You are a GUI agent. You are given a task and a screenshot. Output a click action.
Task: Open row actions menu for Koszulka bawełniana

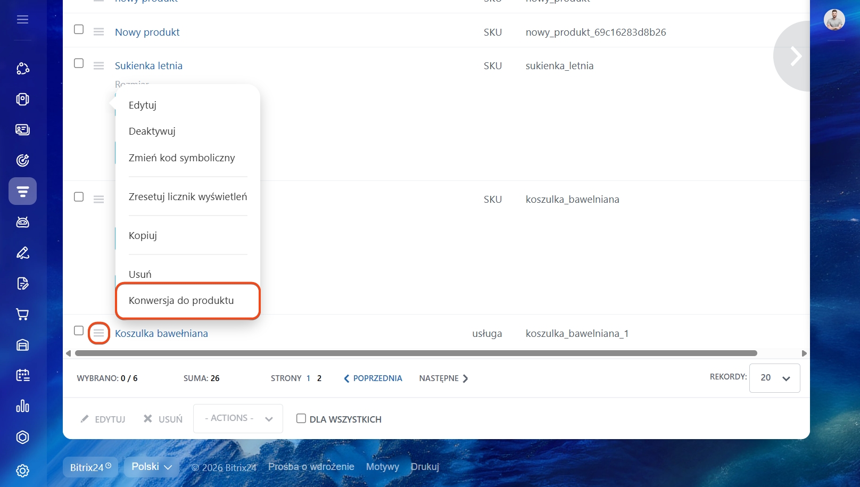click(98, 333)
